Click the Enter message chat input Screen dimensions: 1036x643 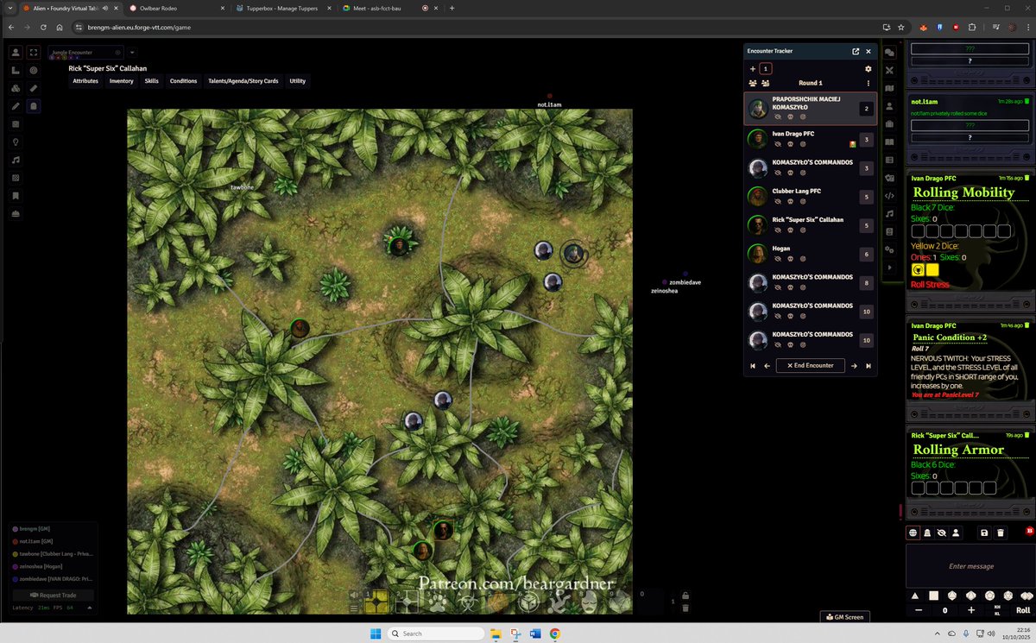(970, 566)
